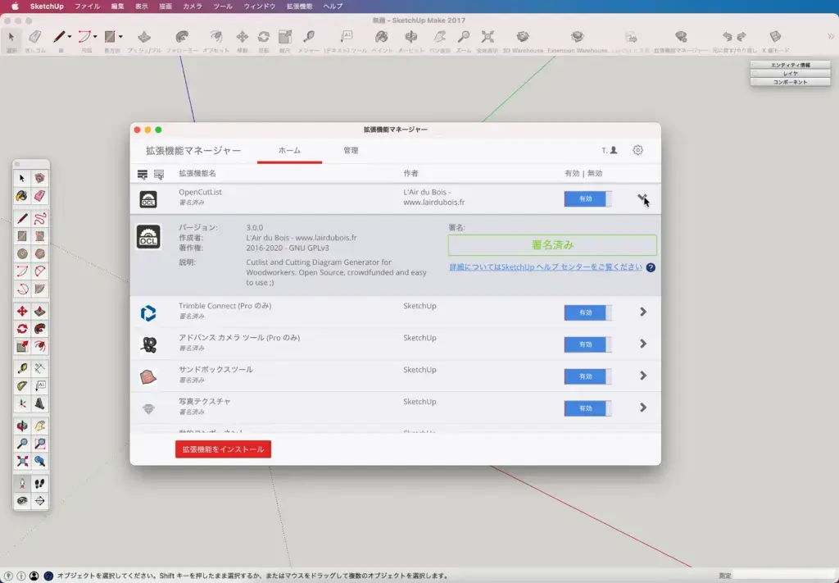Switch to the 管理 tab
Screen dimensions: 839x583
351,150
